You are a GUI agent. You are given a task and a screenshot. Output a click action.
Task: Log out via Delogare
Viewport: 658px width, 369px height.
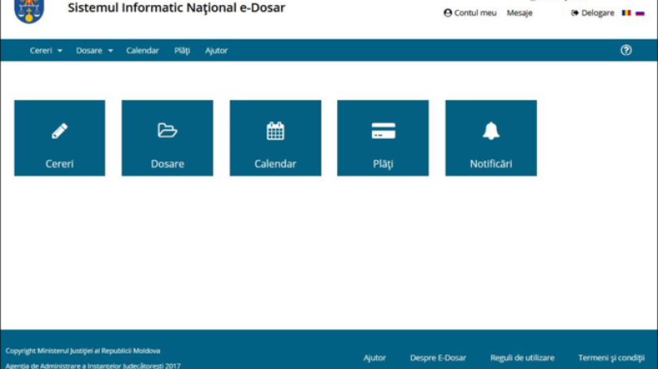[592, 13]
